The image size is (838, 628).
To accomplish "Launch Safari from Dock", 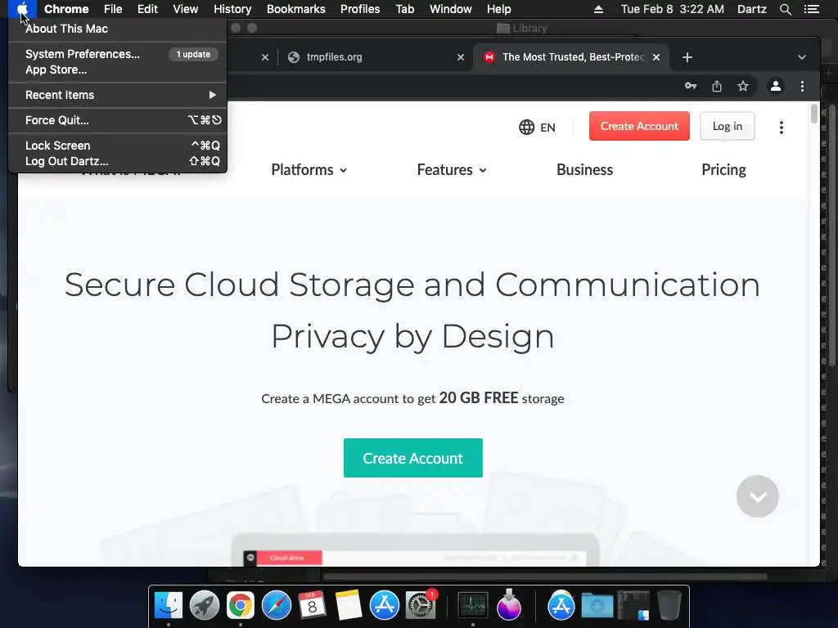I will tap(277, 605).
